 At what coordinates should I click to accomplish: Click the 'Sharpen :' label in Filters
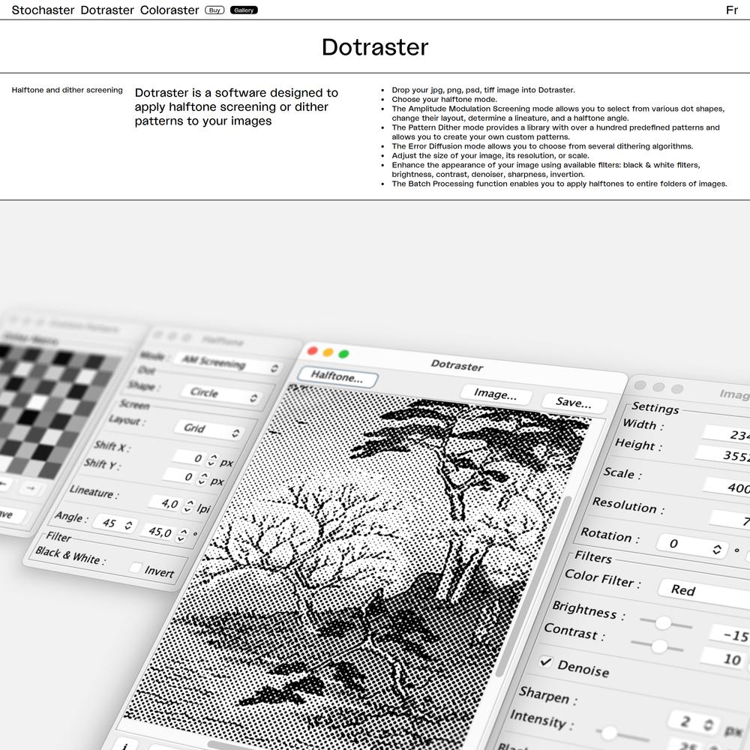click(548, 695)
